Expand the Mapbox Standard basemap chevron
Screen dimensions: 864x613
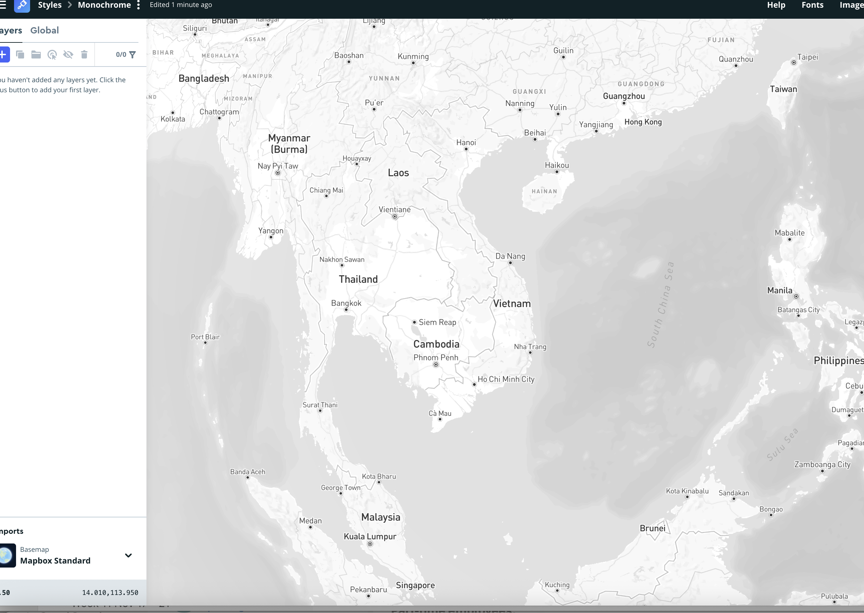128,555
